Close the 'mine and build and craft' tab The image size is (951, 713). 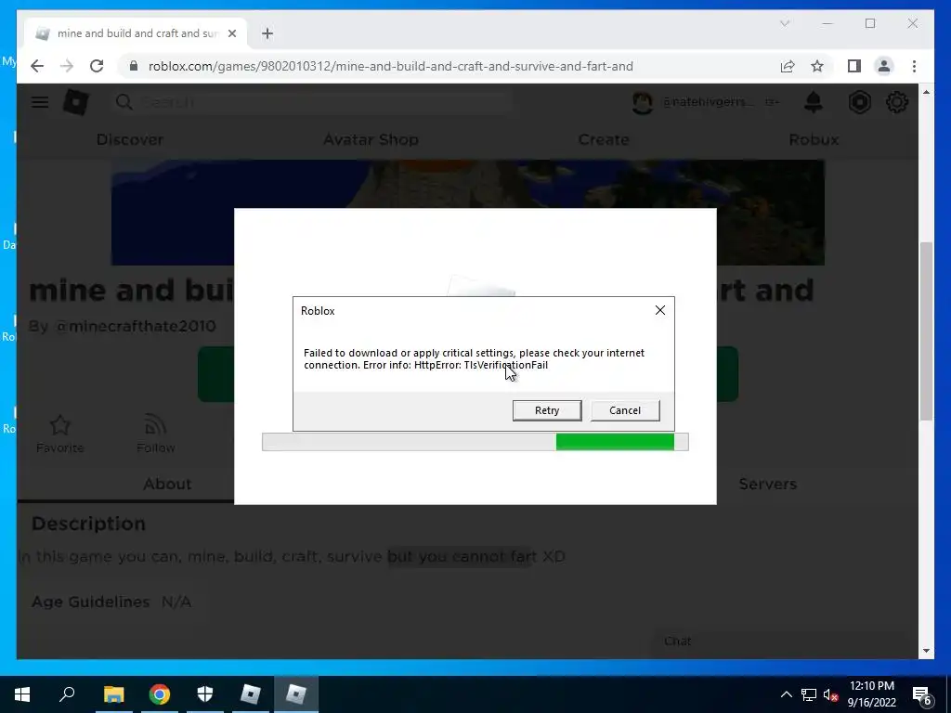point(231,33)
